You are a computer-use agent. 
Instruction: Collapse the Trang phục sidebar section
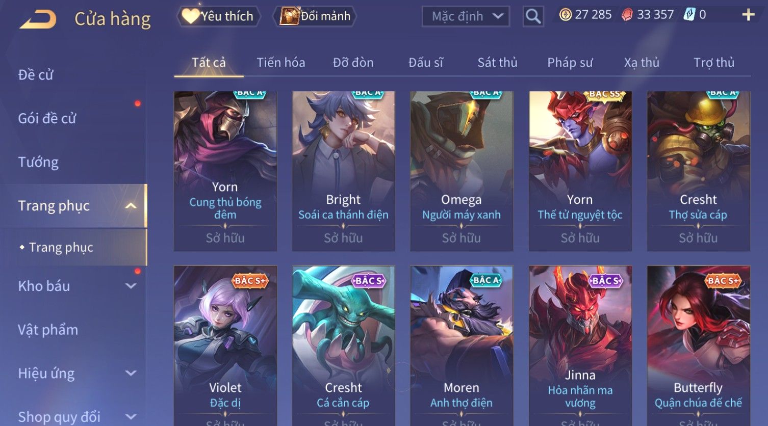pos(131,206)
